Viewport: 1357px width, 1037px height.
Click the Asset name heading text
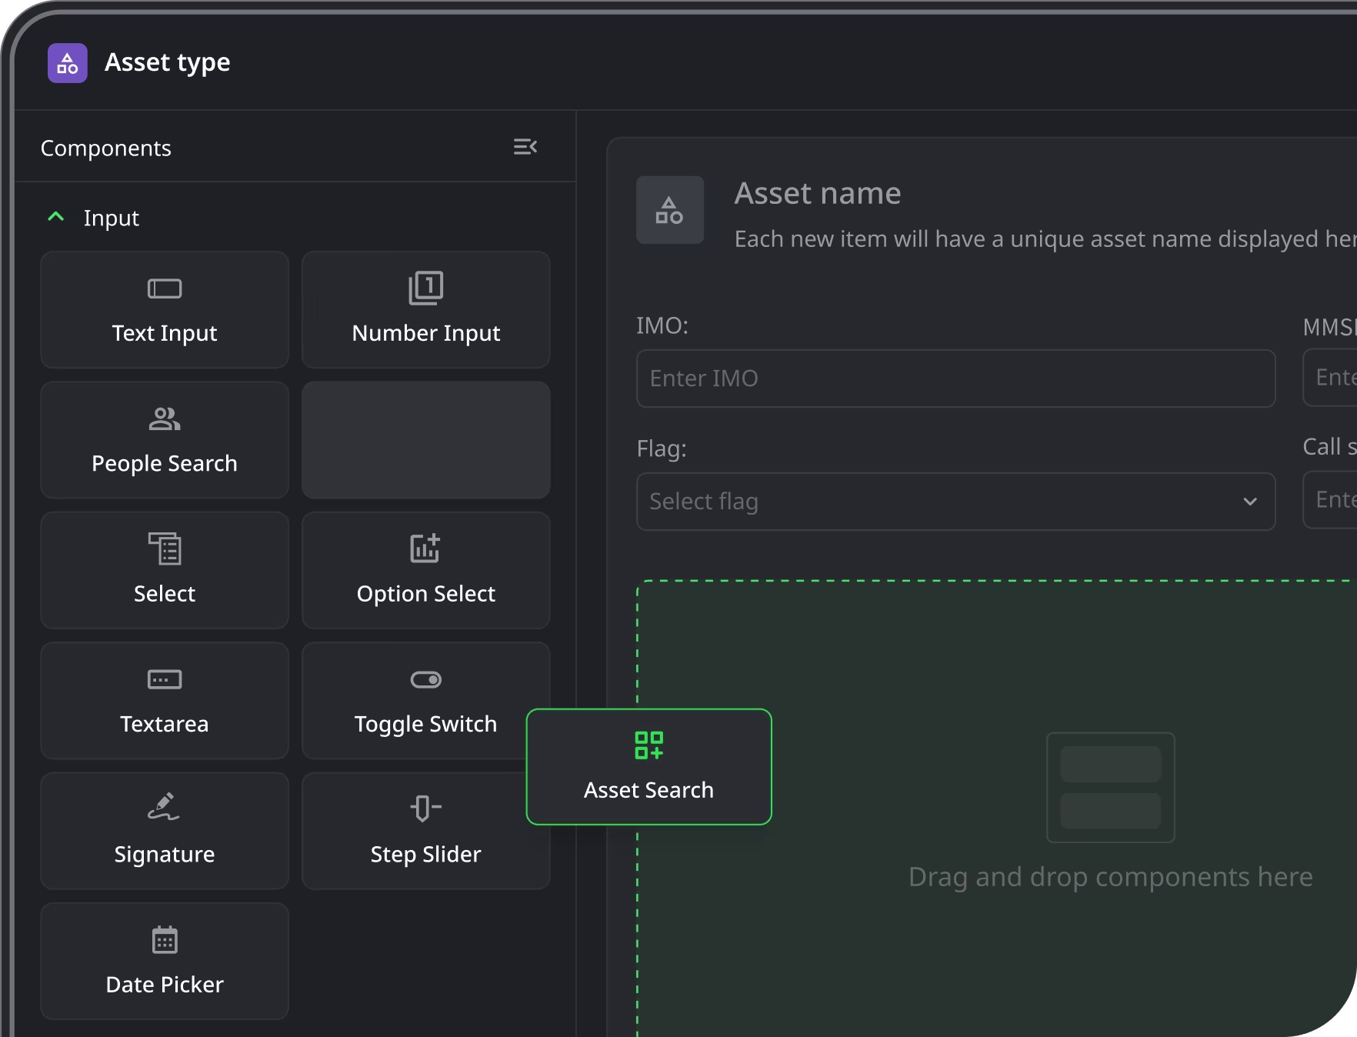click(818, 193)
